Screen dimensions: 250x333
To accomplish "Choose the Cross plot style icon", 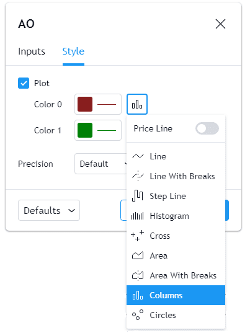I will pyautogui.click(x=138, y=236).
